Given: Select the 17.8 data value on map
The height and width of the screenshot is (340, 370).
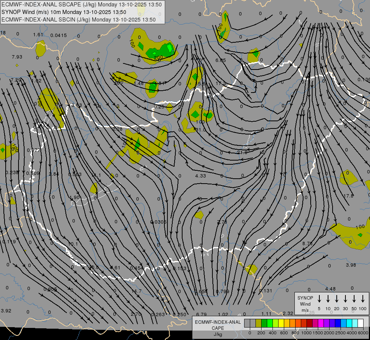Looking at the screenshot, I should click(348, 196).
